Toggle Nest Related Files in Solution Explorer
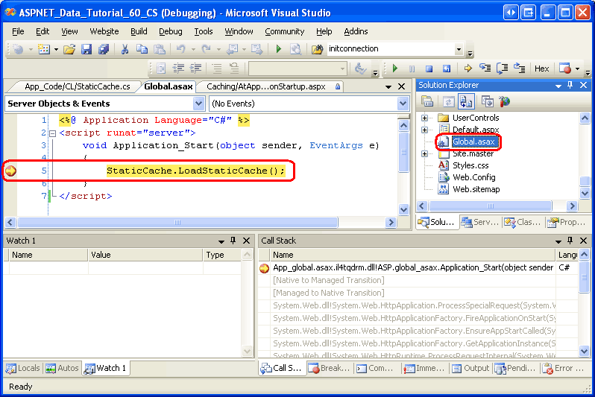 point(467,102)
